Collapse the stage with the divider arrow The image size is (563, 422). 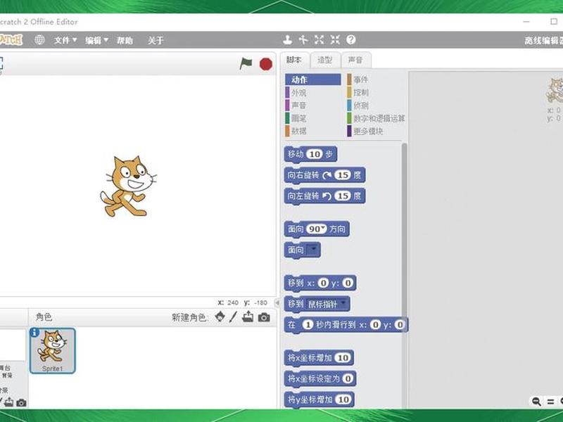pos(277,303)
